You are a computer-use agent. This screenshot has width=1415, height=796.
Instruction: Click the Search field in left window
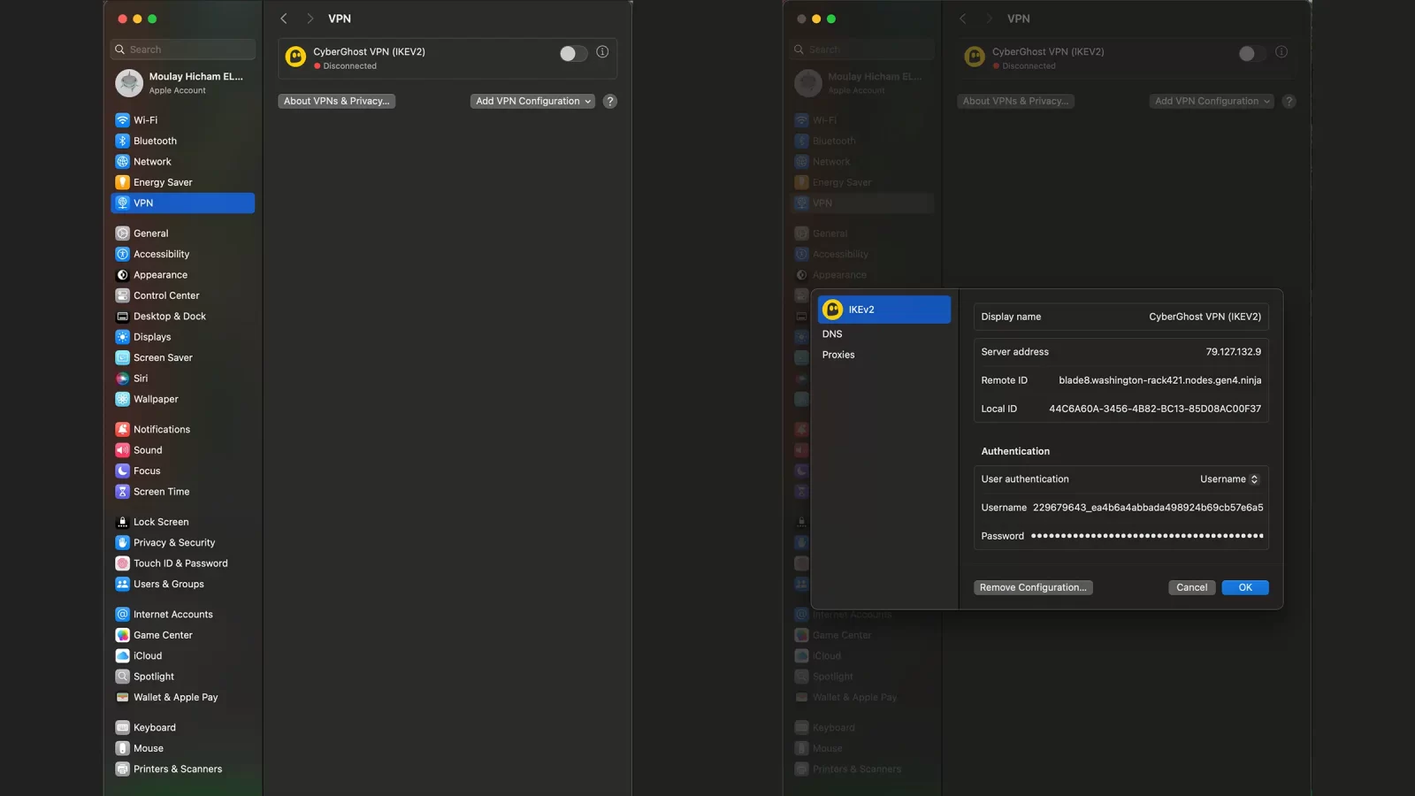tap(183, 50)
